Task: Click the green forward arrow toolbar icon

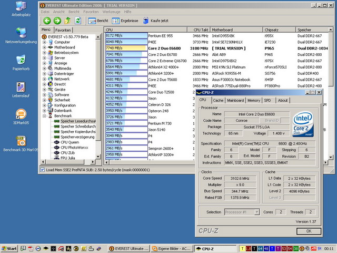Action: coord(57,21)
